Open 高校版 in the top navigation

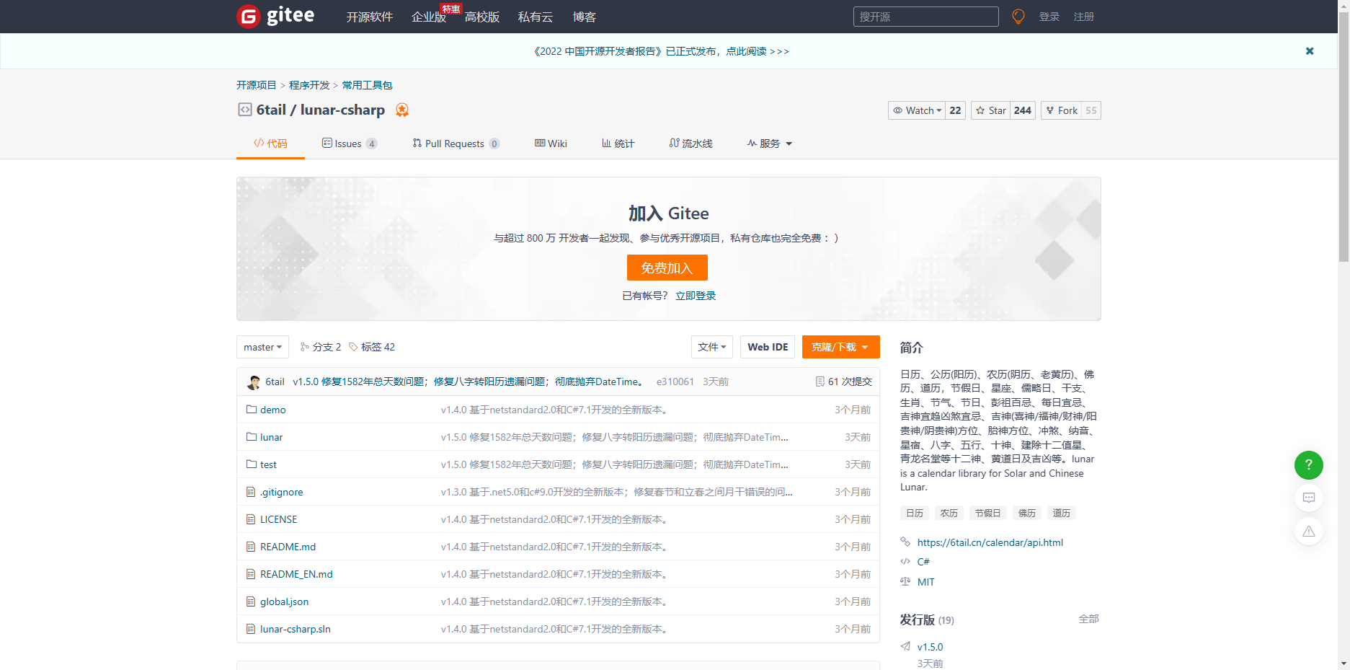point(482,17)
